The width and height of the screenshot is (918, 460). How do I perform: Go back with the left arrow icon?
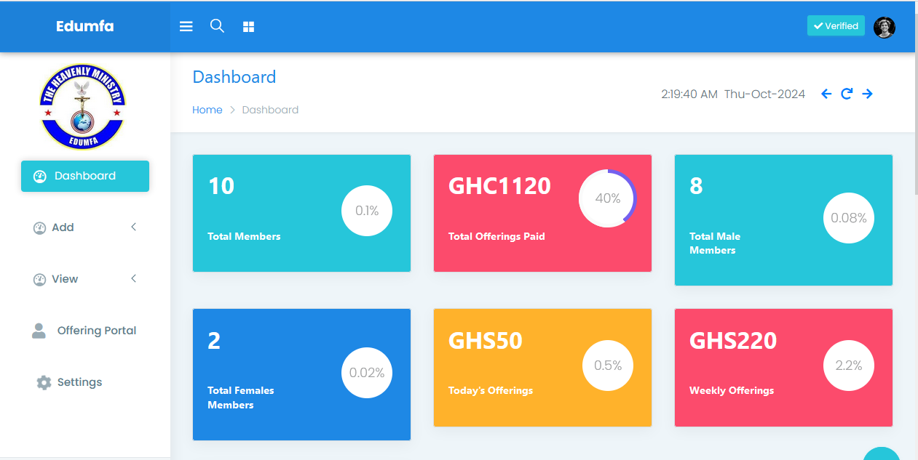(x=826, y=94)
